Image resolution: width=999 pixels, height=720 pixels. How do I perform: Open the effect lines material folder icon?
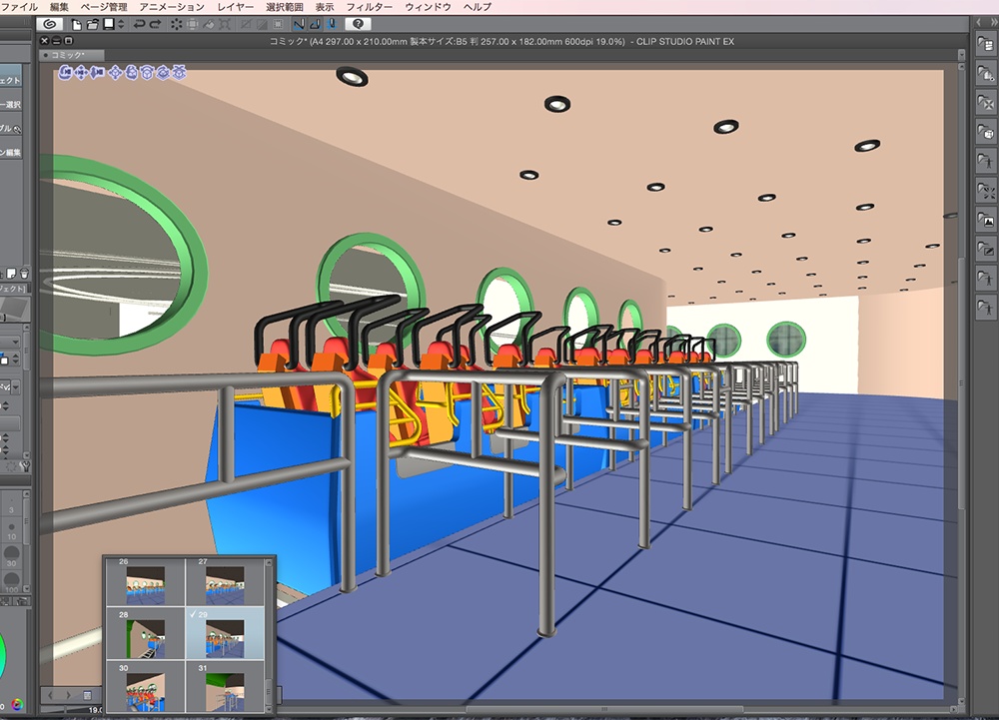click(986, 191)
